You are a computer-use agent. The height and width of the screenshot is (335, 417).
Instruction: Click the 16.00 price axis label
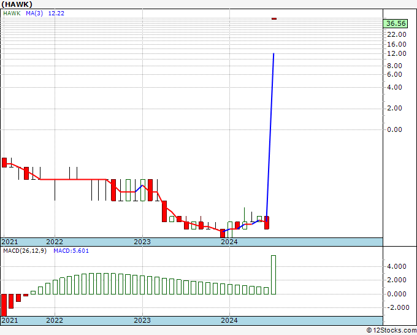[x=397, y=44]
